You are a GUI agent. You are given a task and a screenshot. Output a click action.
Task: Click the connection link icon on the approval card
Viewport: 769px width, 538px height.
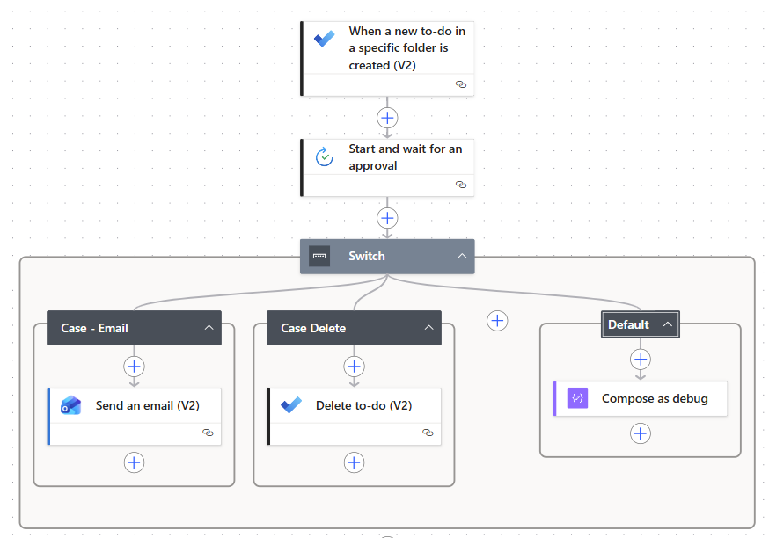[461, 185]
